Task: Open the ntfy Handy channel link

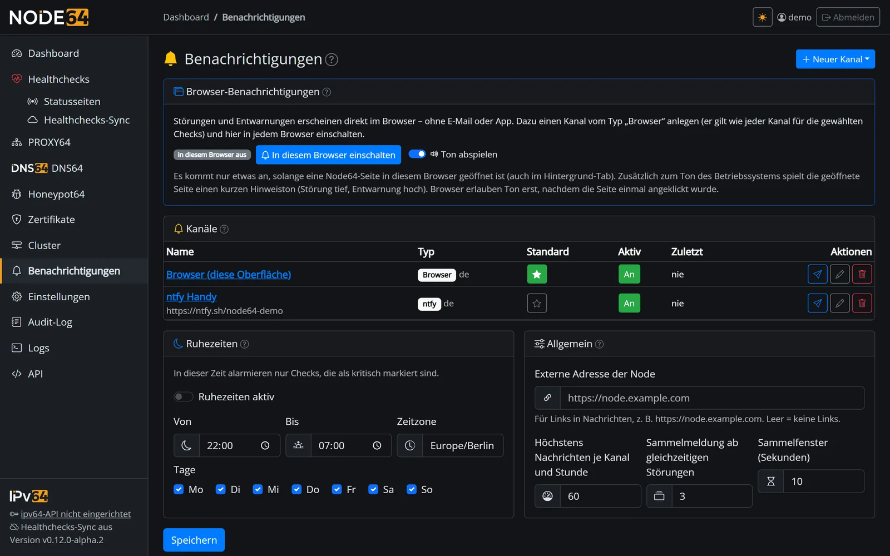Action: (191, 297)
